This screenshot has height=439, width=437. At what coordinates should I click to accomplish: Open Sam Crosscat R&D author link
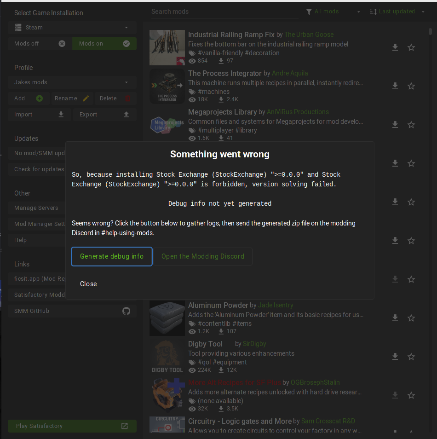[328, 421]
